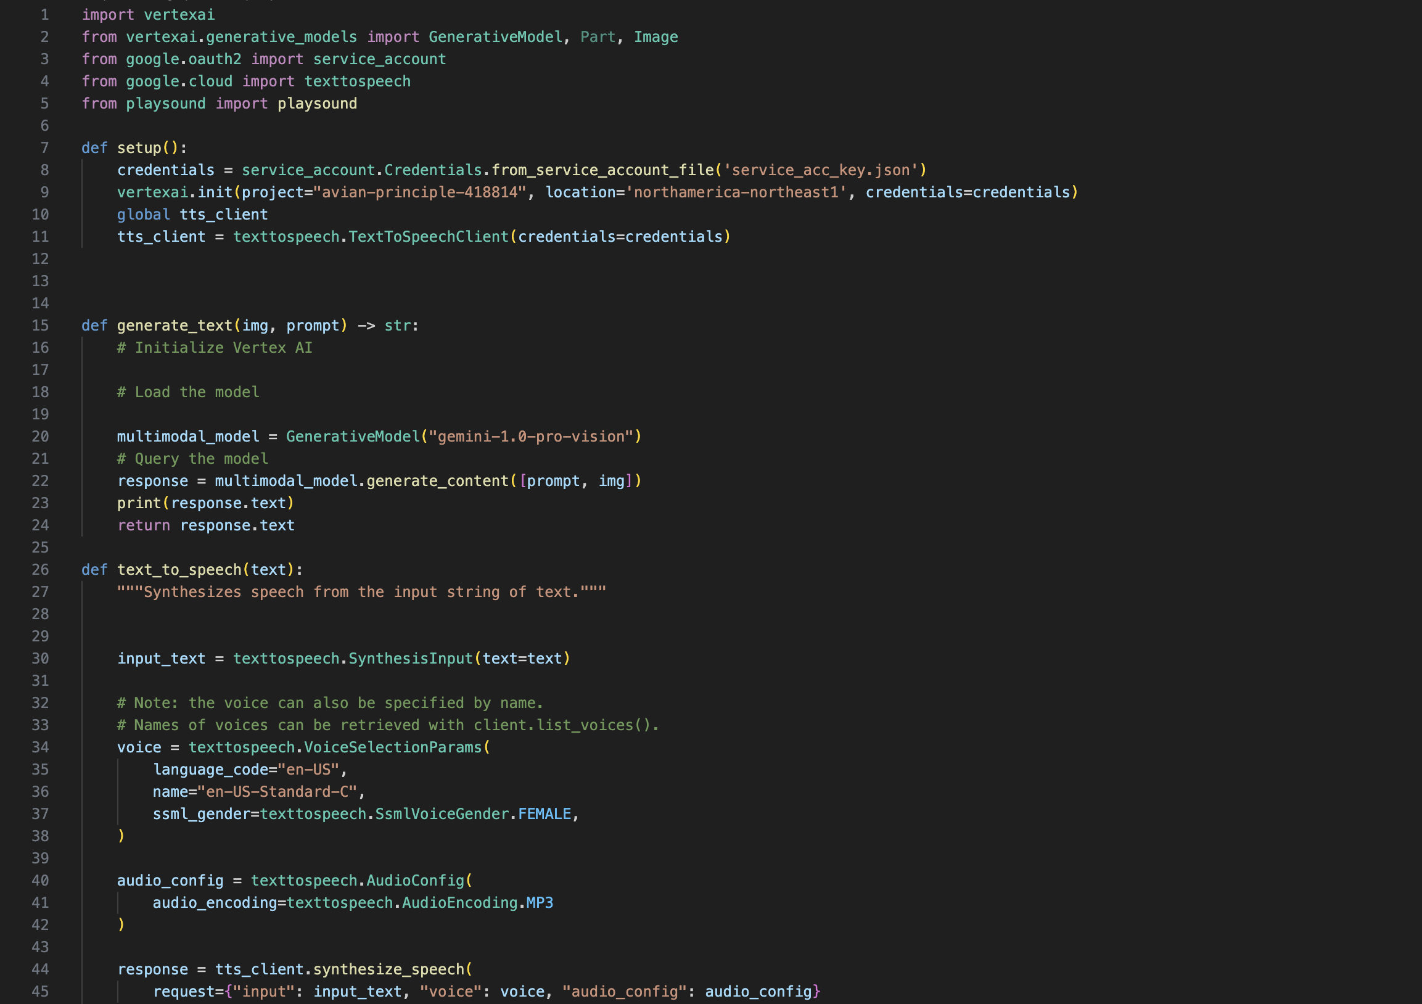Click line number 45 in the gutter

[40, 992]
